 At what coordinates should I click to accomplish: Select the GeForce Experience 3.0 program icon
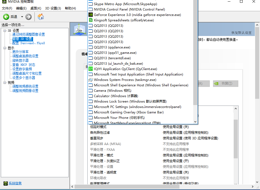pos(91,15)
